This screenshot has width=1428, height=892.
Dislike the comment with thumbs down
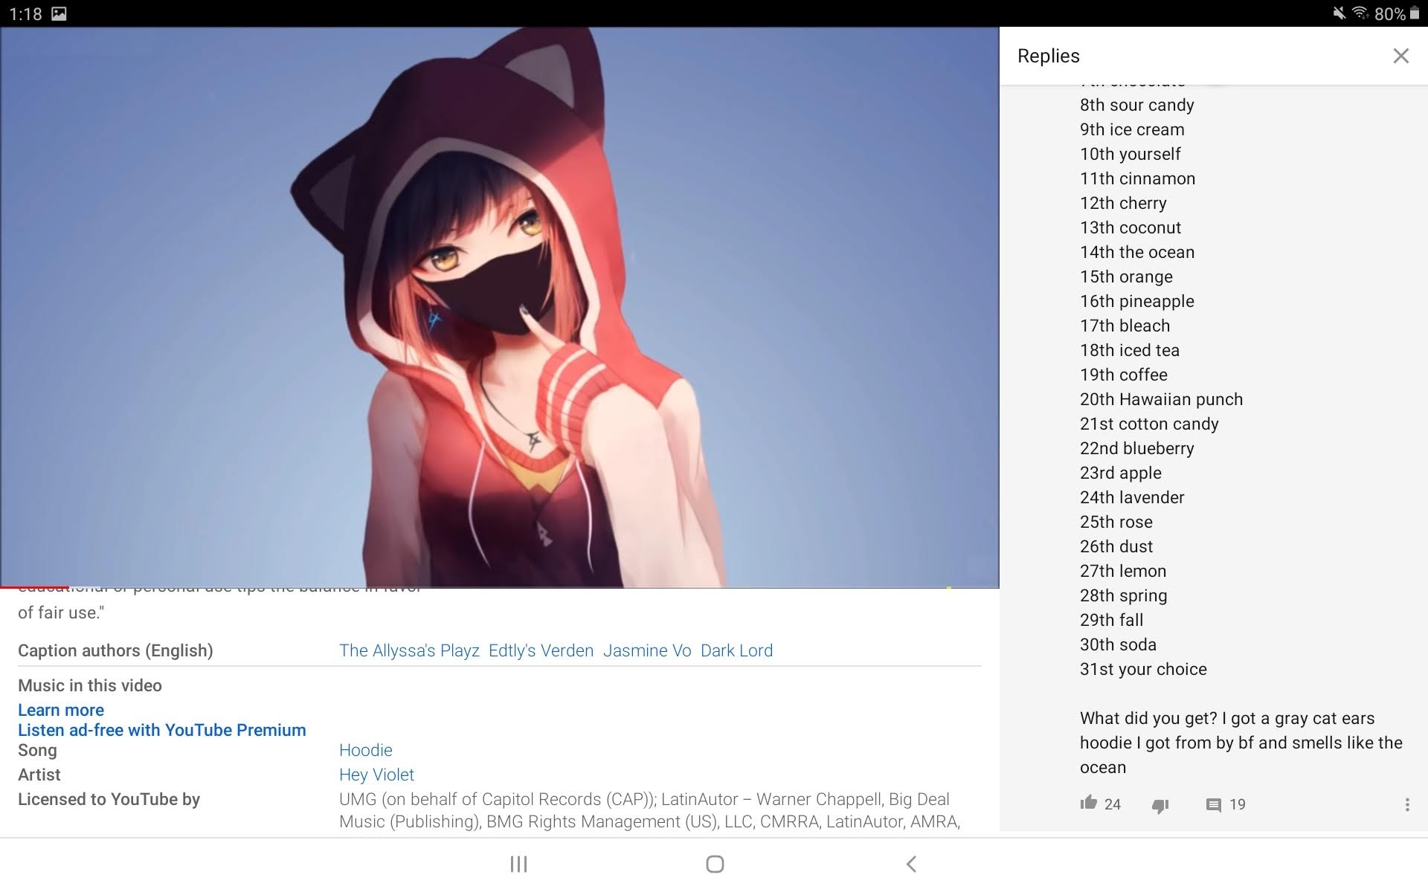(1160, 805)
